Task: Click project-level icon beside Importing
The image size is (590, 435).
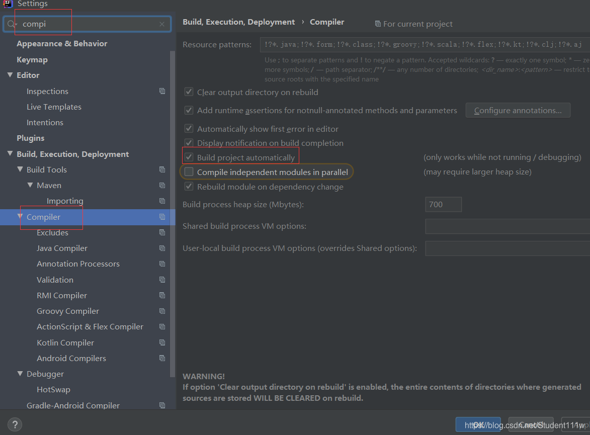Action: coord(162,201)
